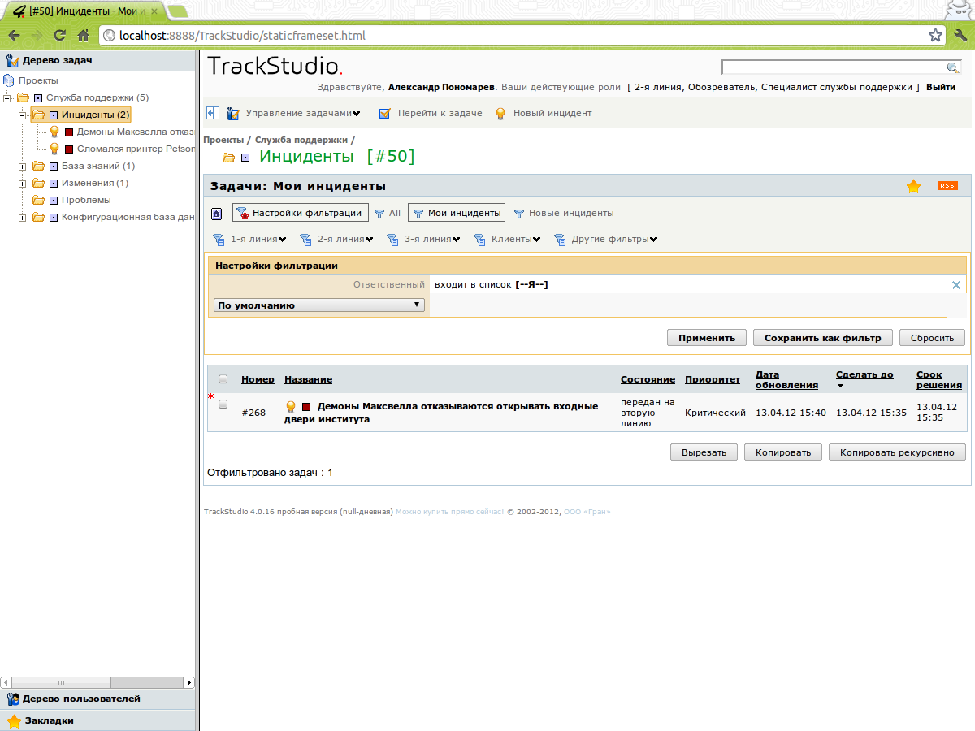
Task: Remove the Ответственный filter with X icon
Action: point(956,285)
